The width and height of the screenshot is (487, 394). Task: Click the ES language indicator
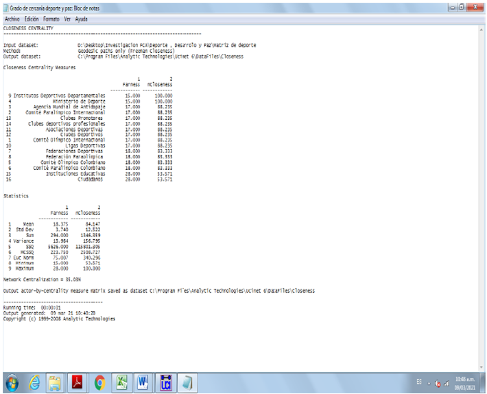[419, 382]
